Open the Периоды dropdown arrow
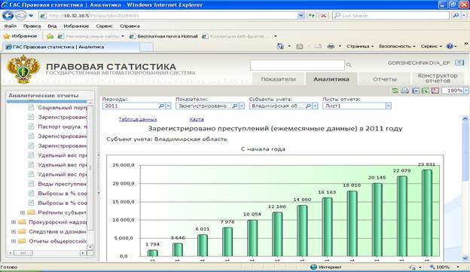Image resolution: width=470 pixels, height=272 pixels. [x=168, y=105]
